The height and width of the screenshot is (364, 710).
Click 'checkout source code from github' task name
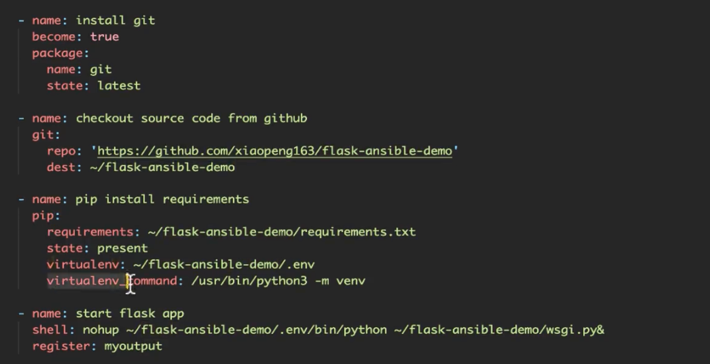tap(191, 118)
